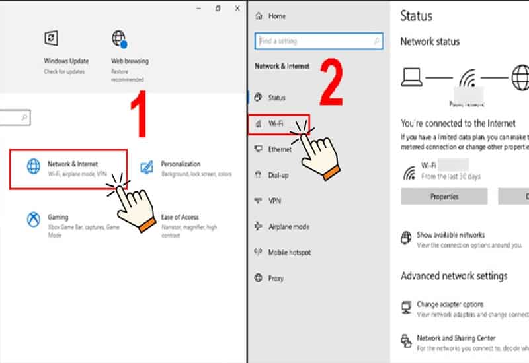This screenshot has width=529, height=363.
Task: Open Ease of Access settings
Action: coord(180,218)
